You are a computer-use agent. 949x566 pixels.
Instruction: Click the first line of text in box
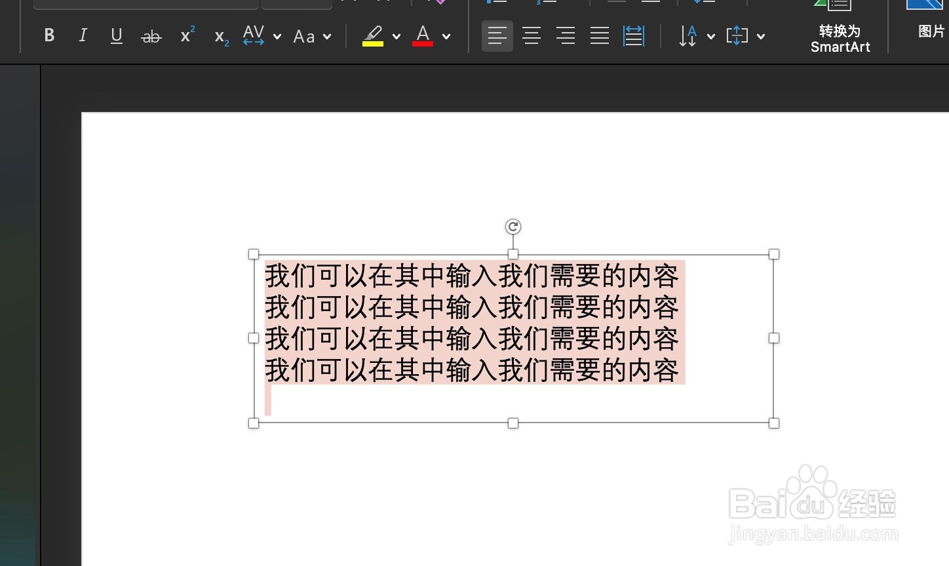tap(472, 276)
